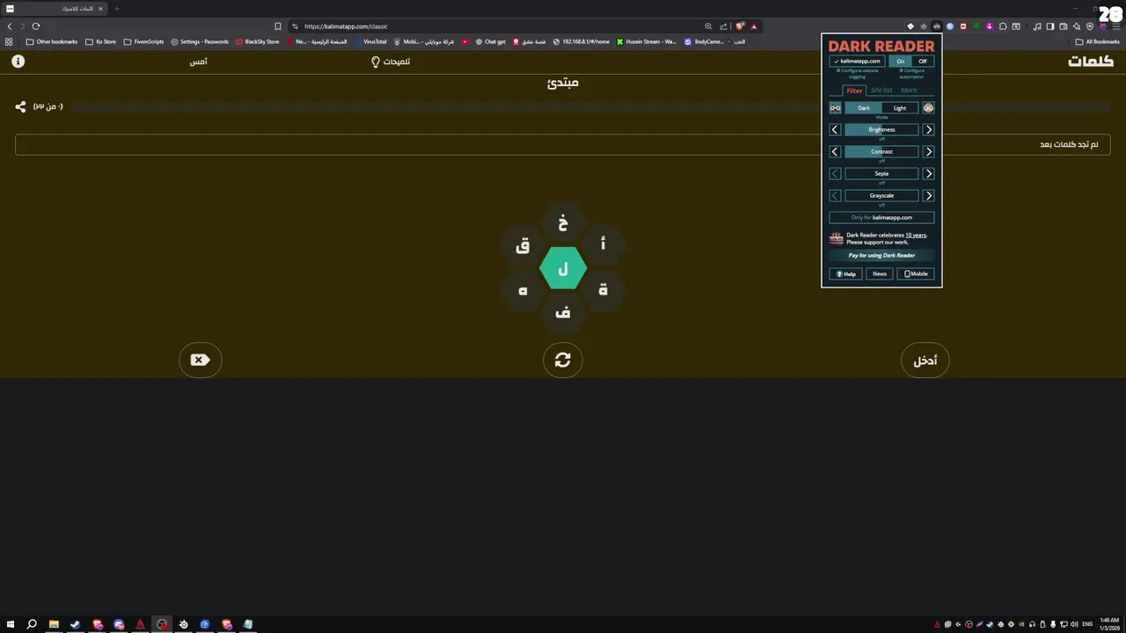Open the تلميحات hints menu
Viewport: 1126px width, 633px height.
391,62
